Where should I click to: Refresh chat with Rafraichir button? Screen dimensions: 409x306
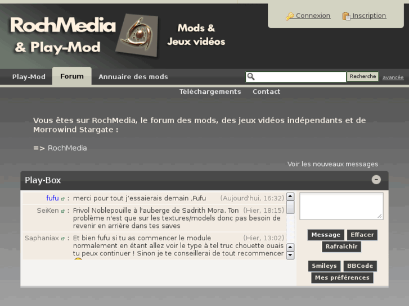pyautogui.click(x=341, y=246)
